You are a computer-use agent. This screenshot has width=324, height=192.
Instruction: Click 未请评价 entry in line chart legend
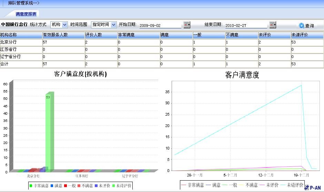point(292,185)
